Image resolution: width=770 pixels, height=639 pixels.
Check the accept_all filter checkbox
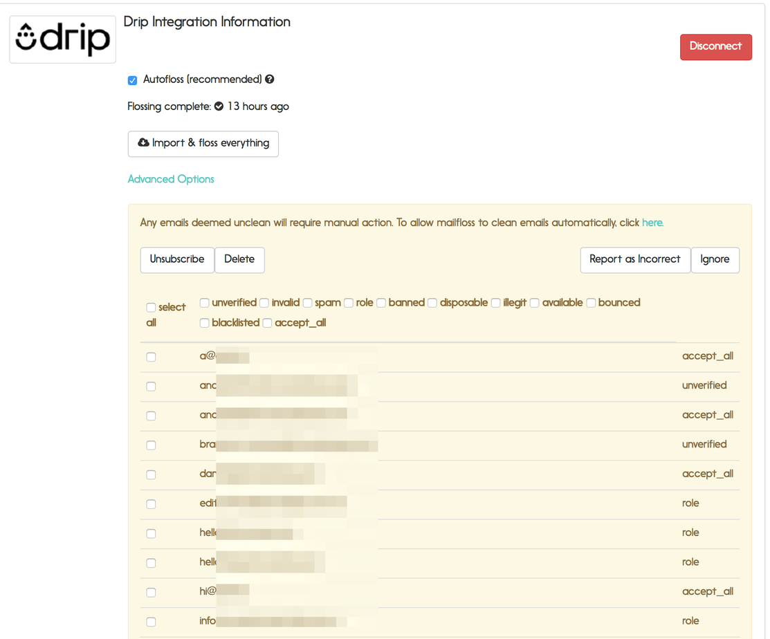point(267,323)
